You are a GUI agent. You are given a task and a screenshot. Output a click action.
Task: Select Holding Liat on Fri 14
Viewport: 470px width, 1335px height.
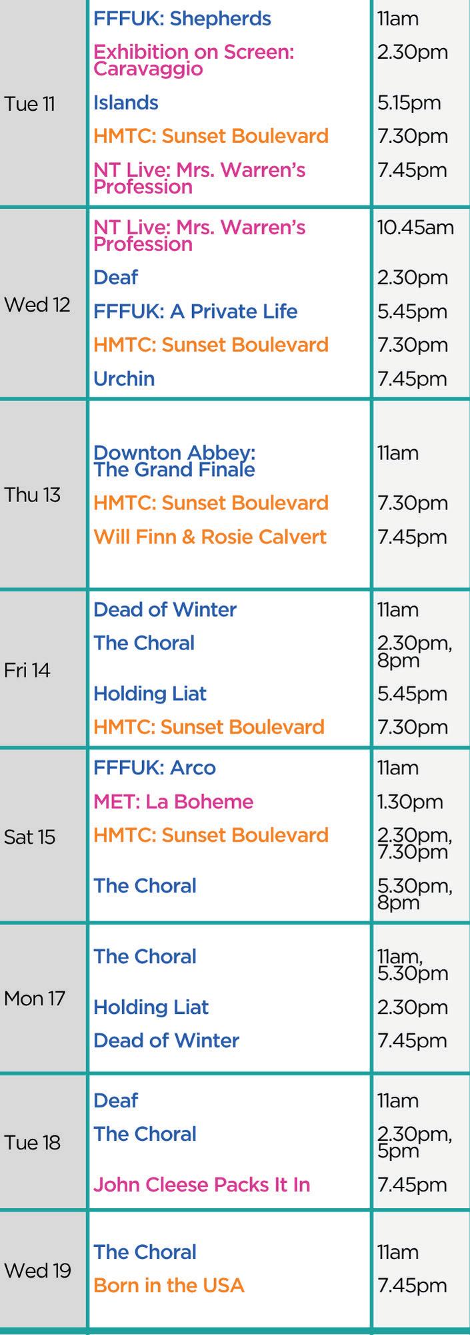(x=150, y=694)
